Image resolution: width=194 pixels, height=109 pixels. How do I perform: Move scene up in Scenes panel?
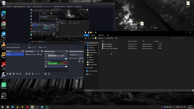[x=17, y=74]
